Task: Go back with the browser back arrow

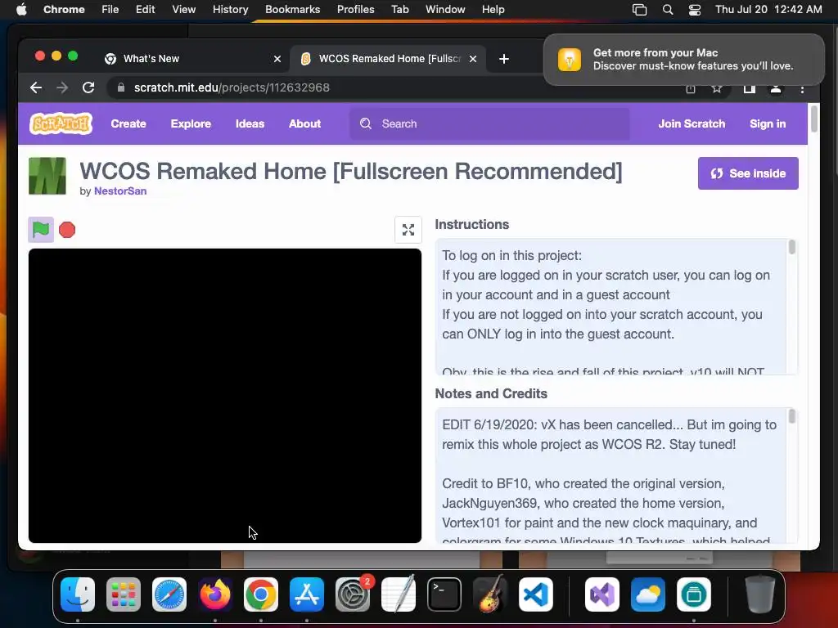Action: coord(36,87)
